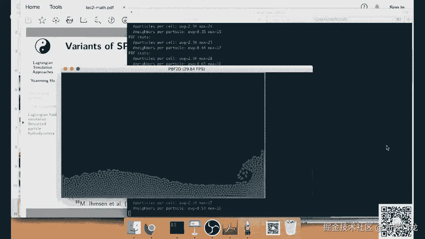Bookmark with the star icon
The width and height of the screenshot is (425, 239).
(42, 20)
